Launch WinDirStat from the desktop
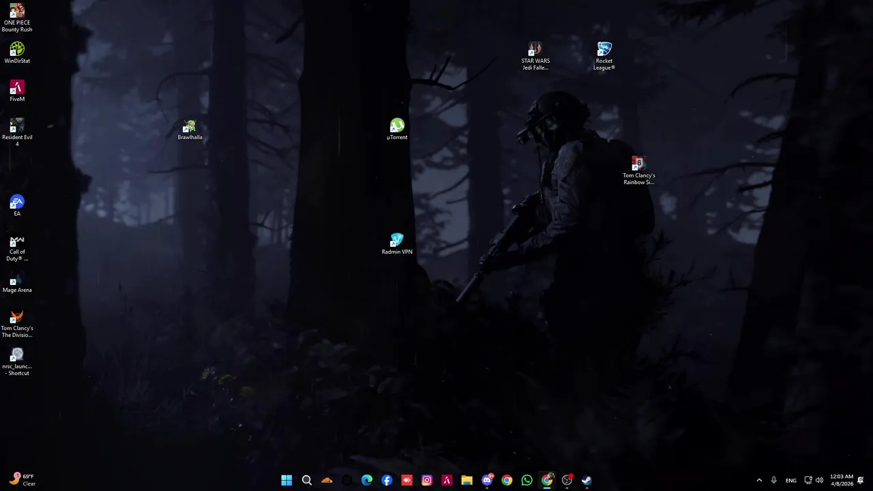Screen dimensions: 873x491 [17, 53]
